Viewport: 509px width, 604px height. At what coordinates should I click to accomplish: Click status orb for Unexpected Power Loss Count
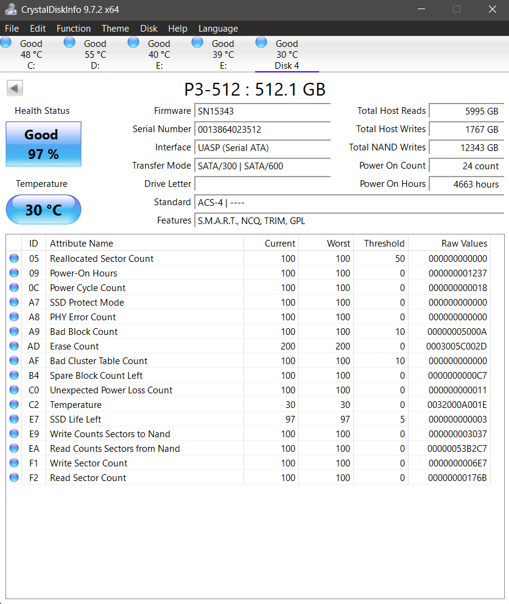14,390
